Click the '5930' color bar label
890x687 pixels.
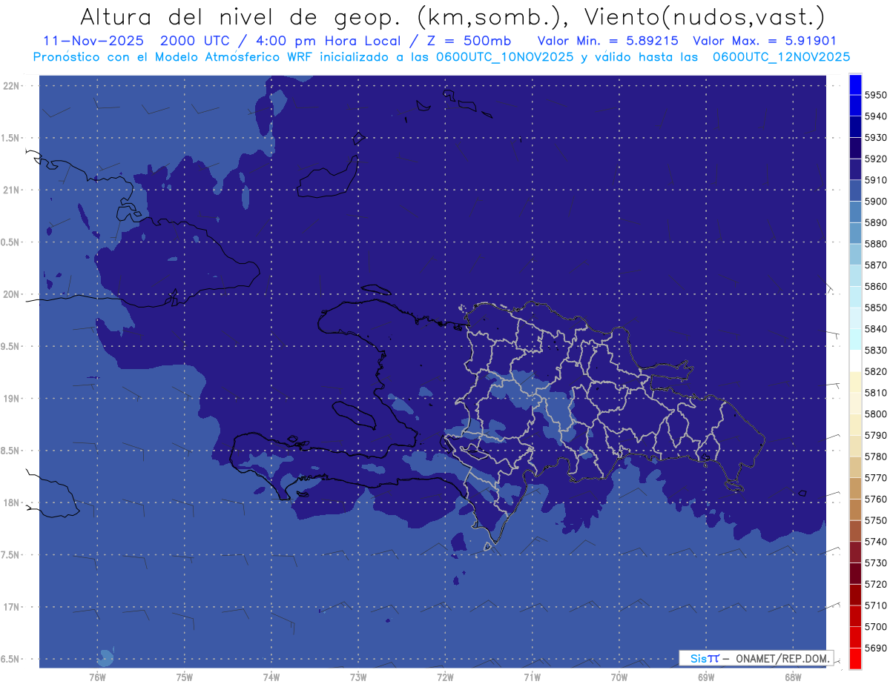coord(876,137)
